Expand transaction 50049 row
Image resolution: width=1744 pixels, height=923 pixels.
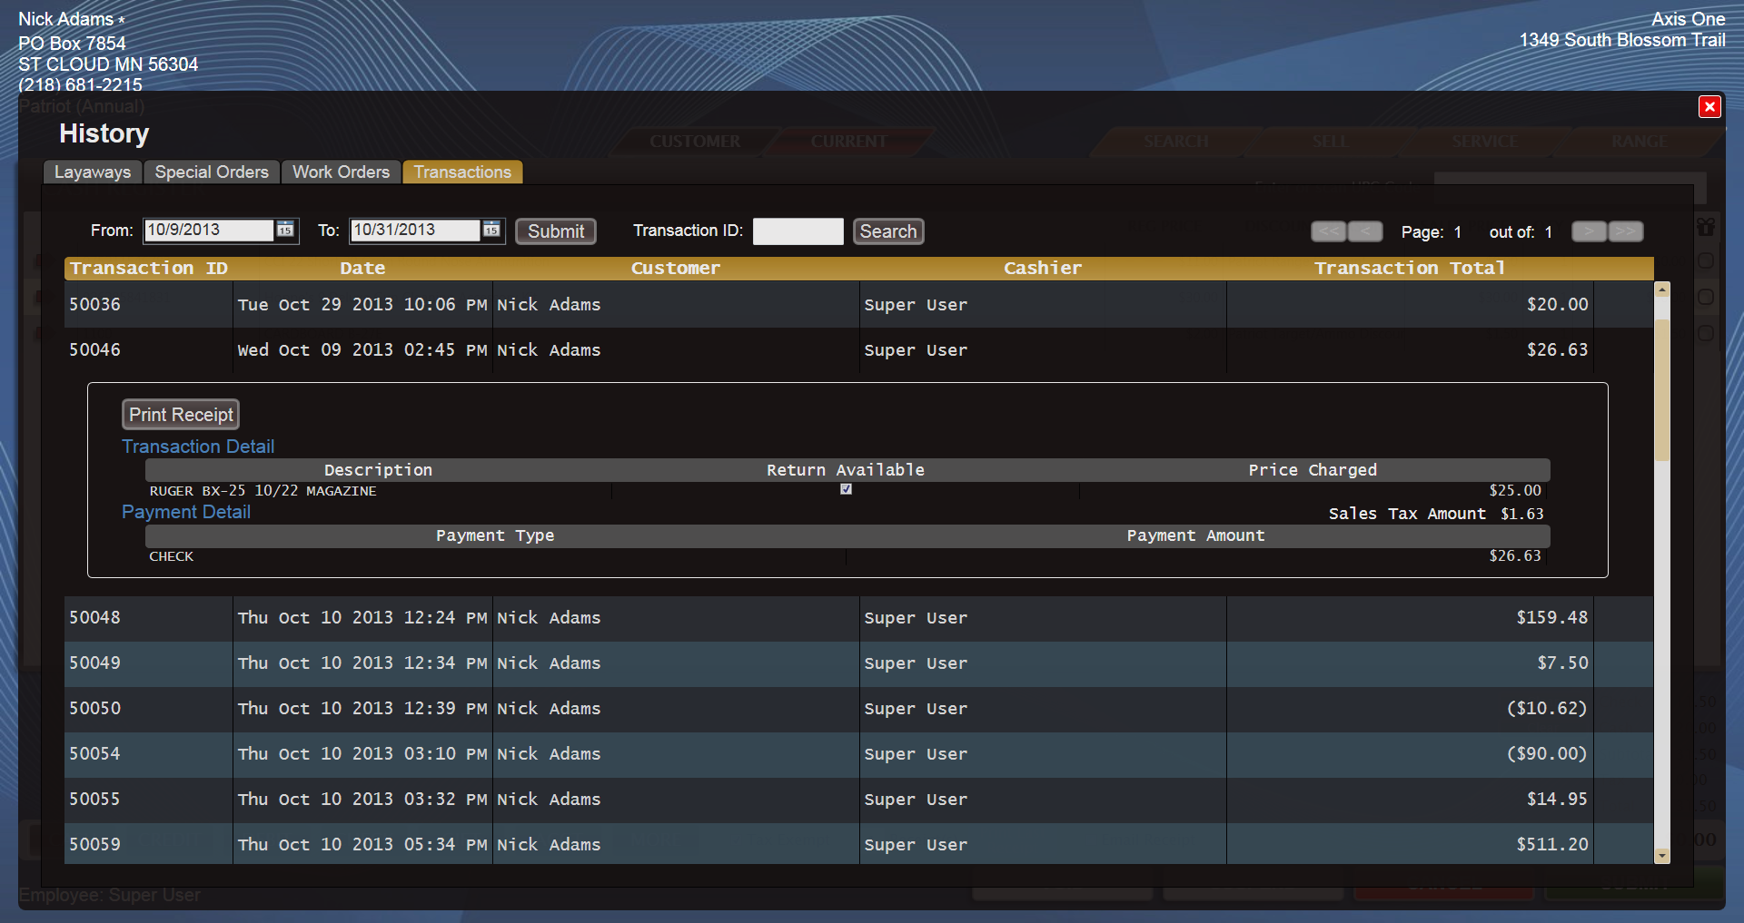coord(858,663)
